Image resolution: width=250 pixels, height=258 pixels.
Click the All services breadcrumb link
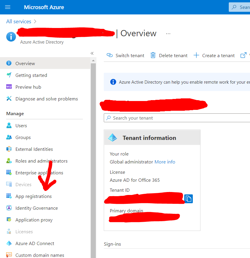(19, 21)
